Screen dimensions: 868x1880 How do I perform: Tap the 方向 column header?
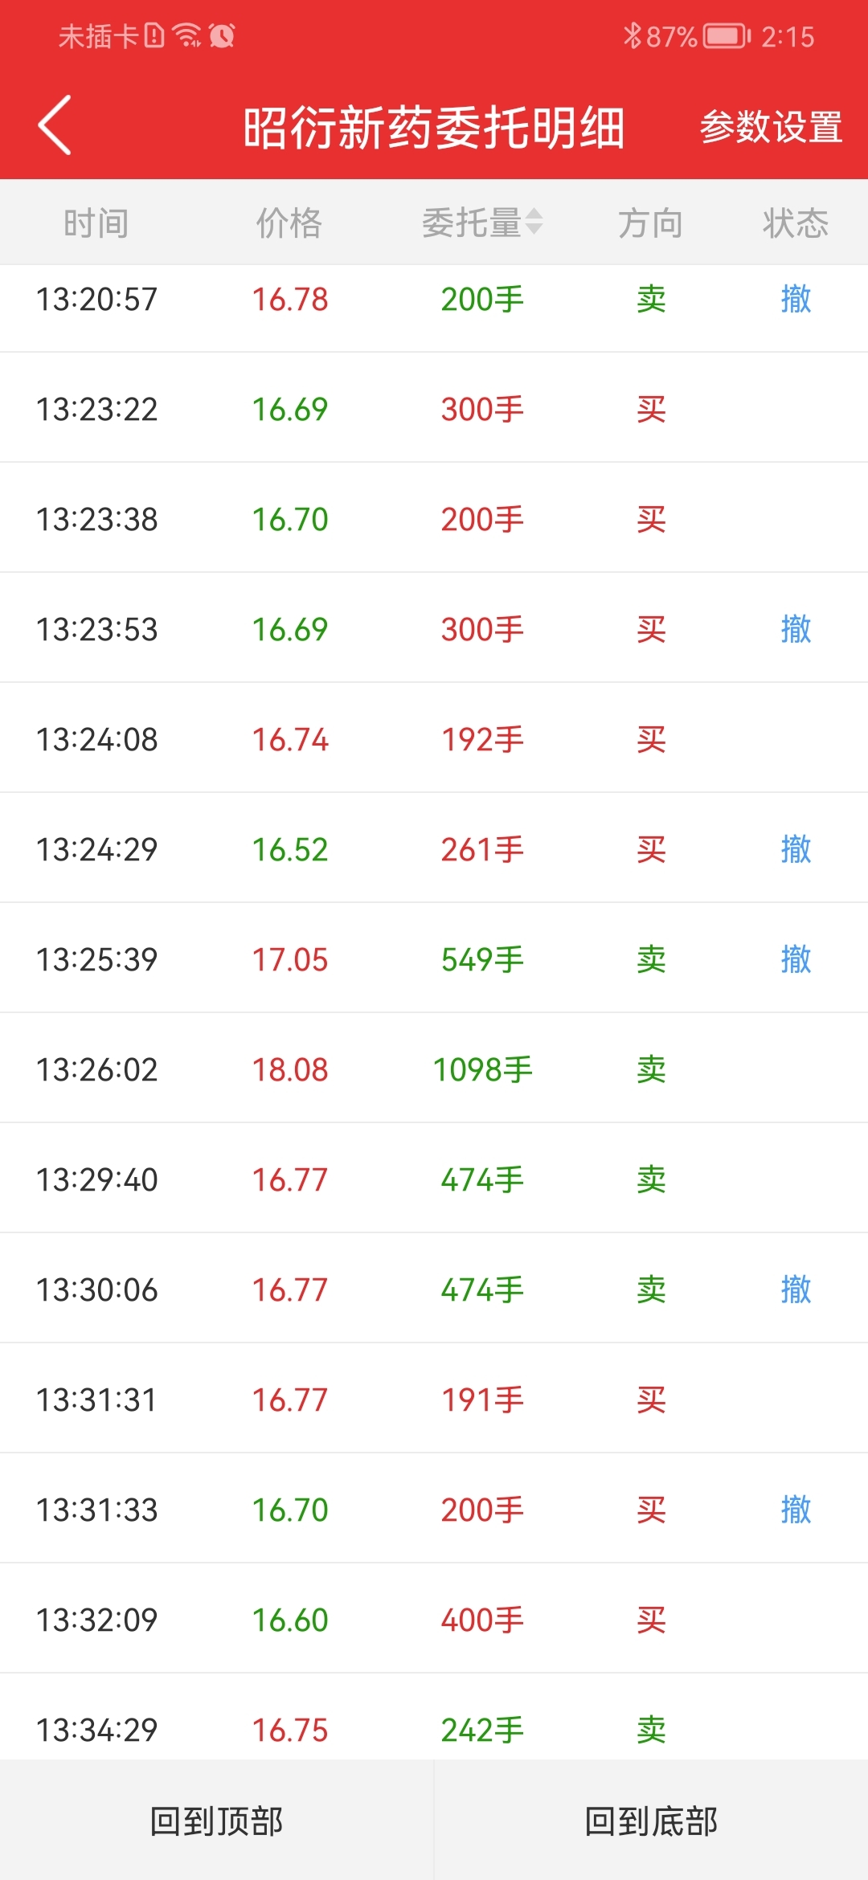(650, 223)
